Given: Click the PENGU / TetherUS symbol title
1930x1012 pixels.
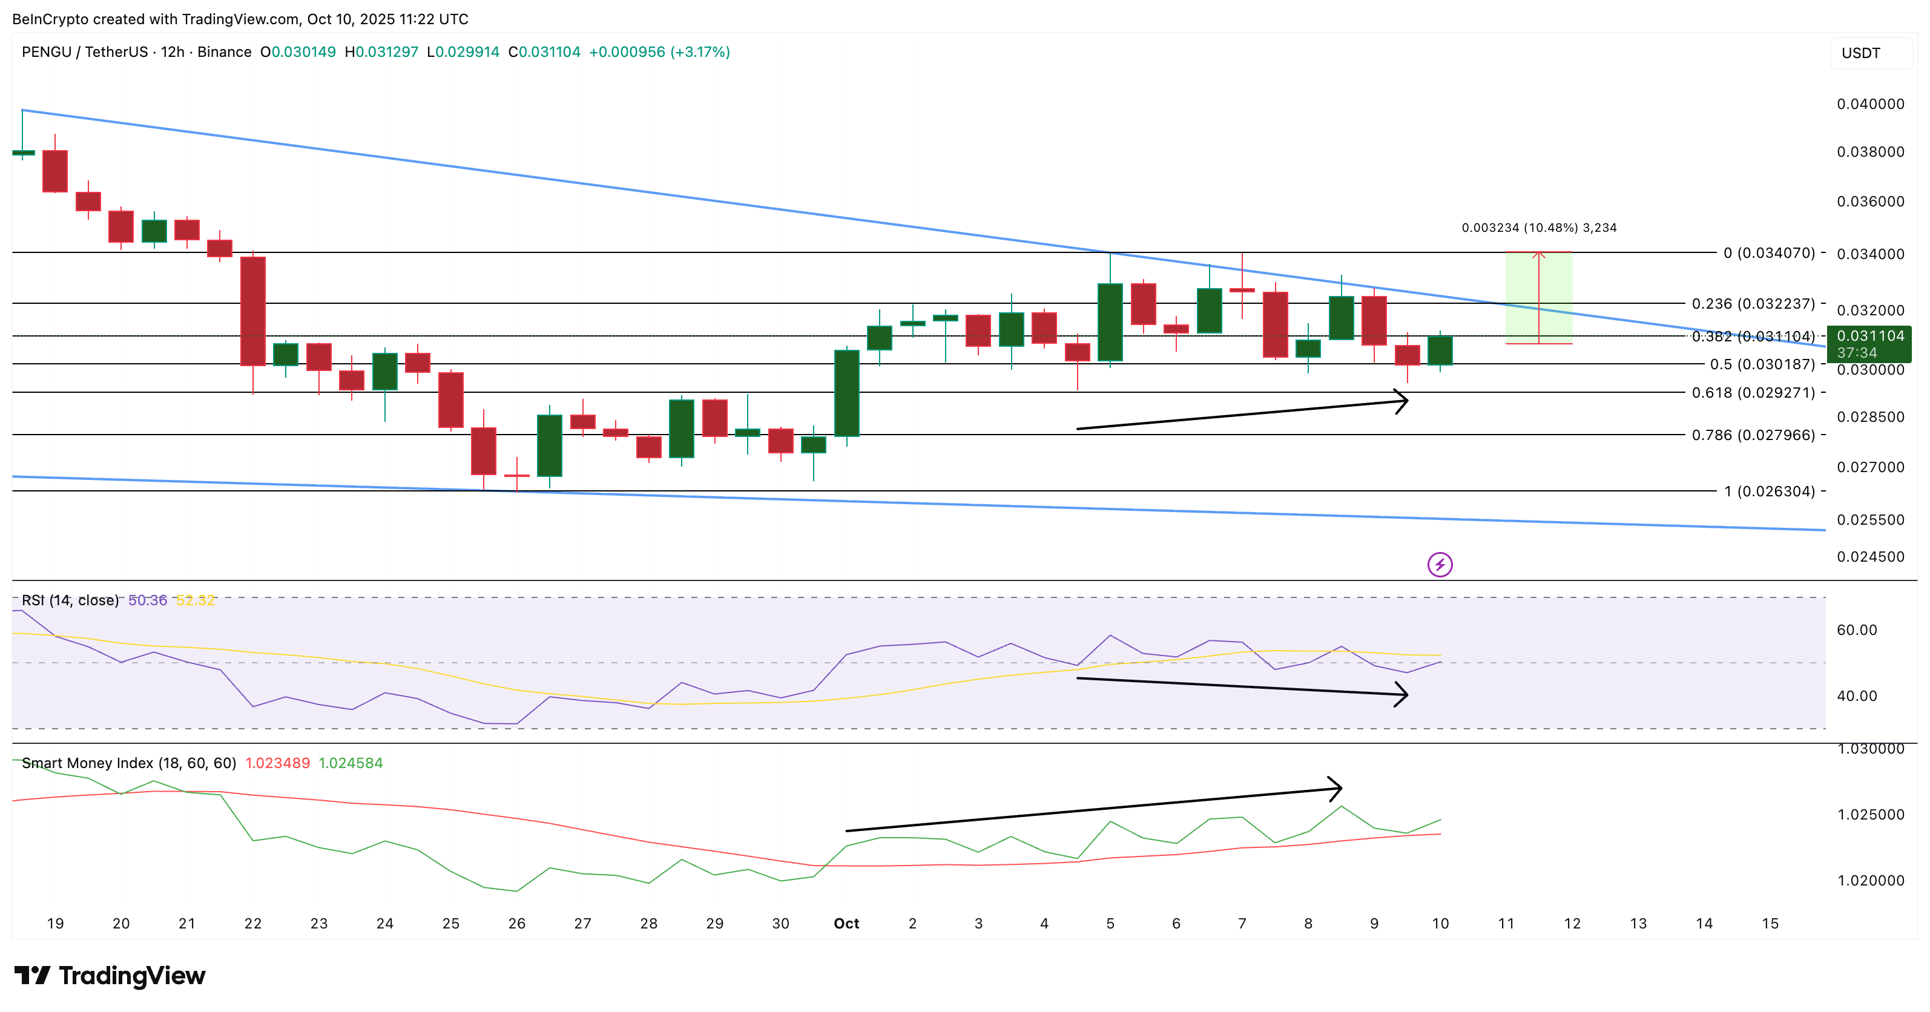Looking at the screenshot, I should pos(85,51).
